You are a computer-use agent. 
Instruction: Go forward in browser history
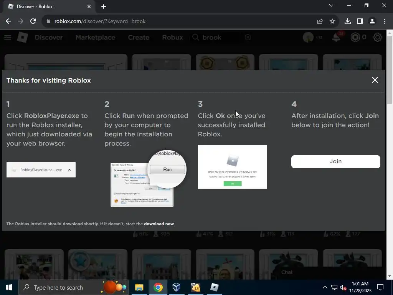click(21, 22)
